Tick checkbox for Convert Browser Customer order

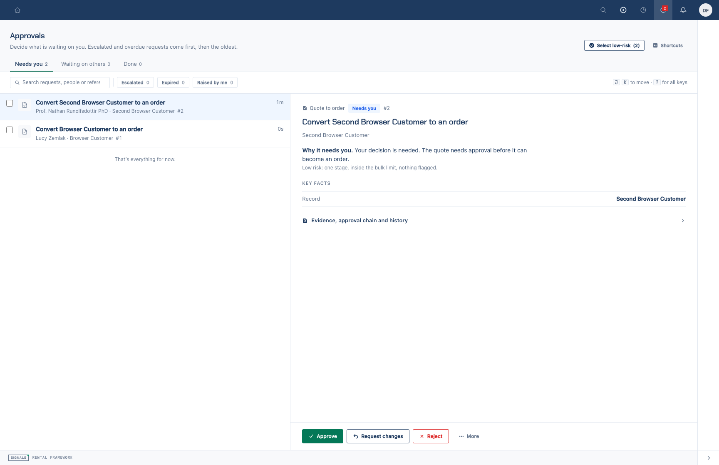click(x=10, y=130)
